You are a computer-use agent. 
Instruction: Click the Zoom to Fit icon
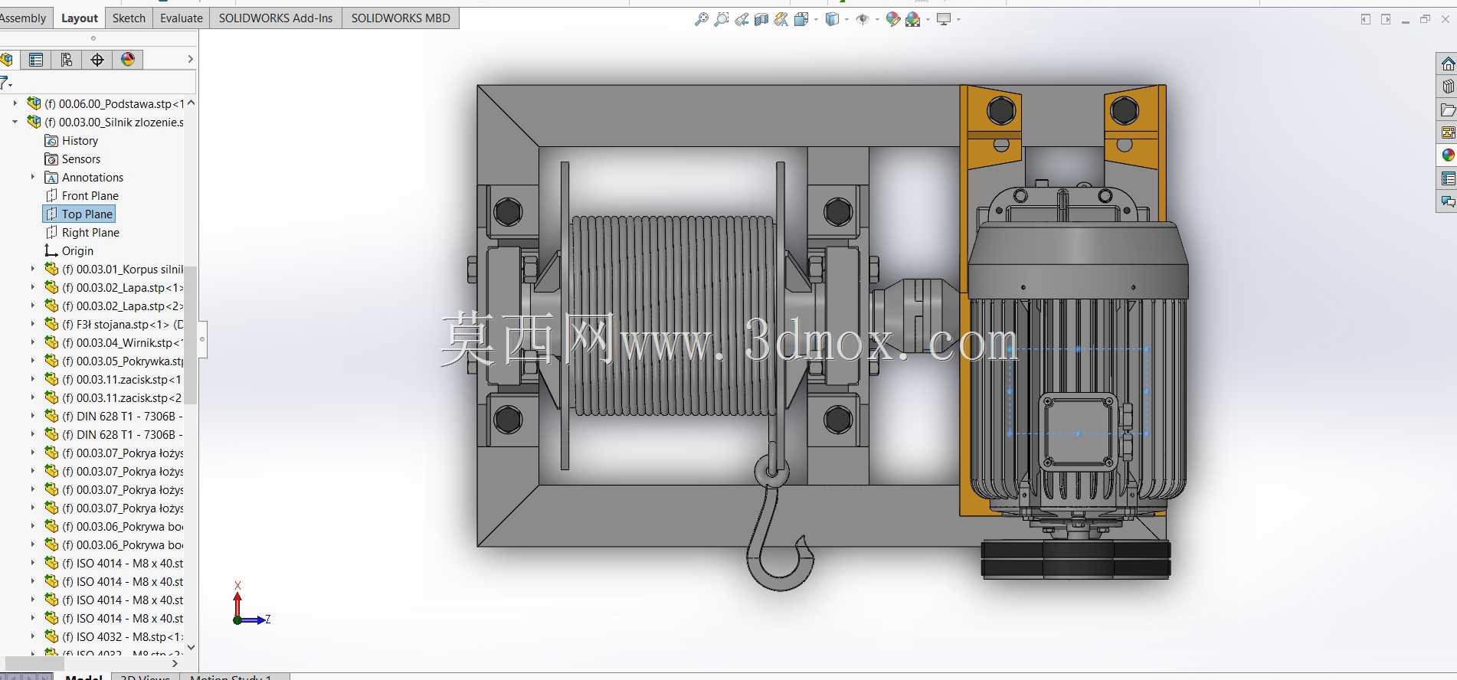pyautogui.click(x=701, y=19)
